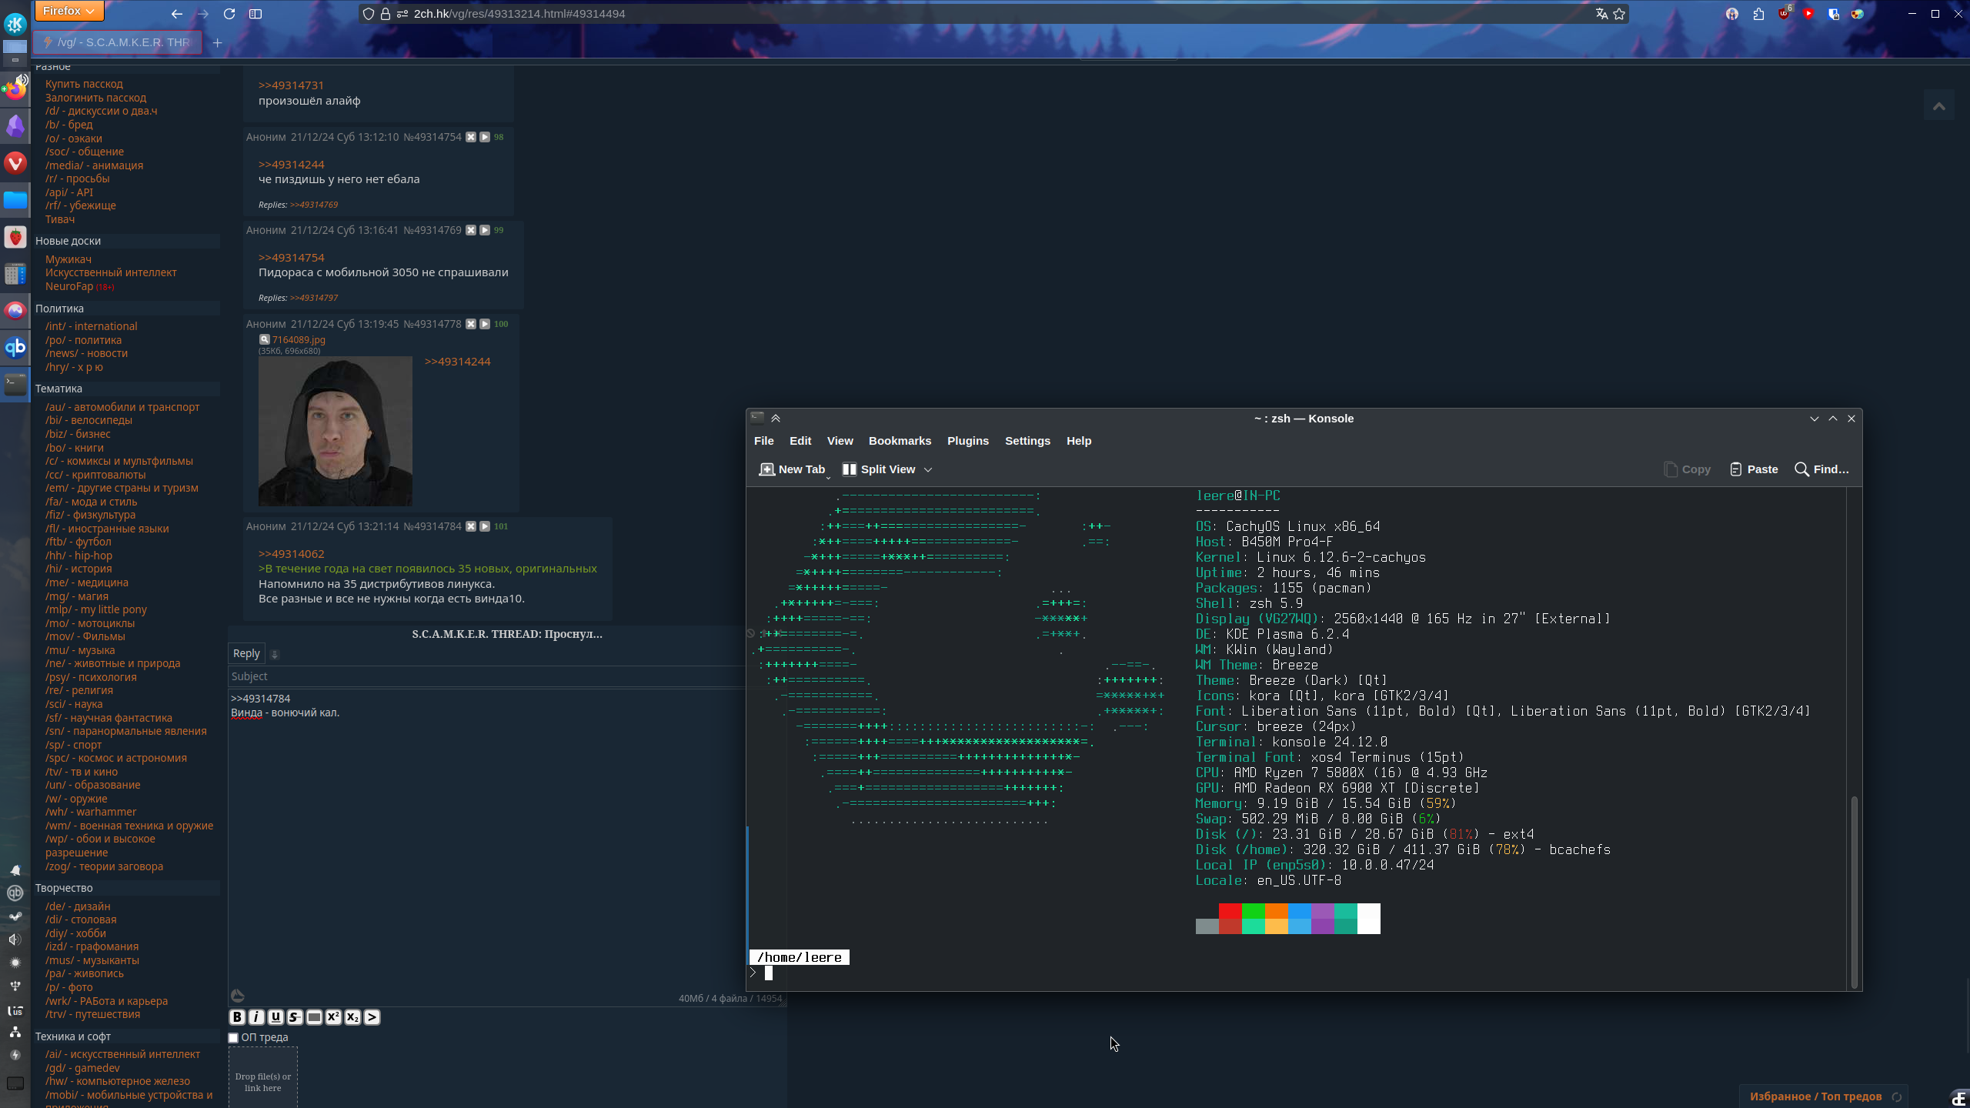
Task: Click the Drop file(s) or link here box
Action: point(263,1077)
